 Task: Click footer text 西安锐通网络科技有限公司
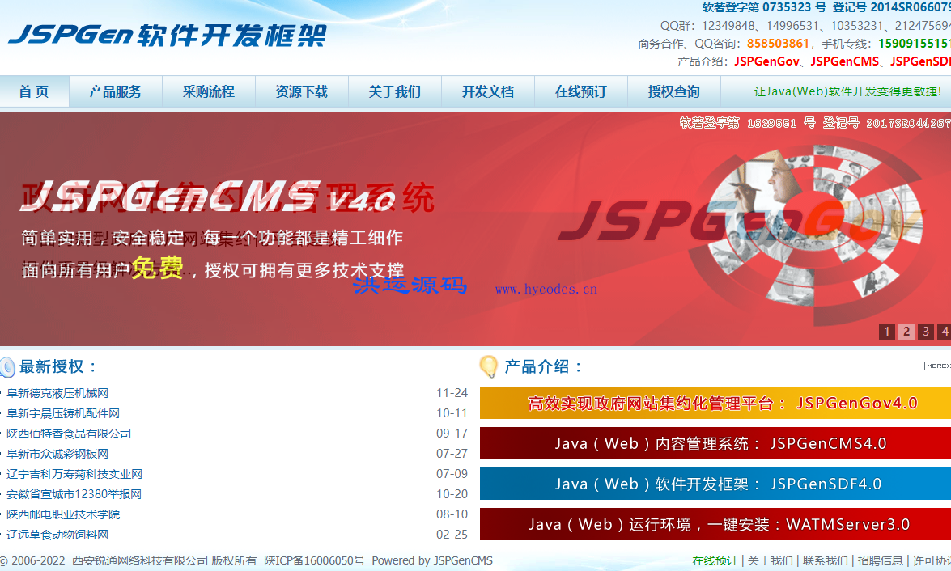(139, 560)
